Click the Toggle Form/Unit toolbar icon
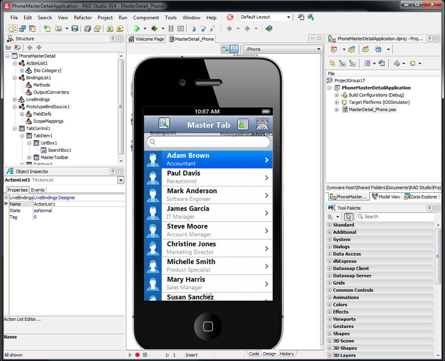The height and width of the screenshot is (361, 445). point(32,28)
